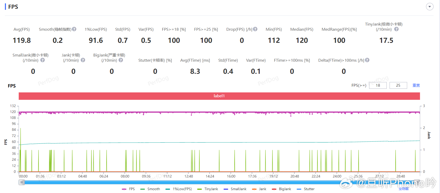The width and height of the screenshot is (440, 193).
Task: Open help icon for SmallJank (/10min)
Action: pyautogui.click(x=43, y=60)
